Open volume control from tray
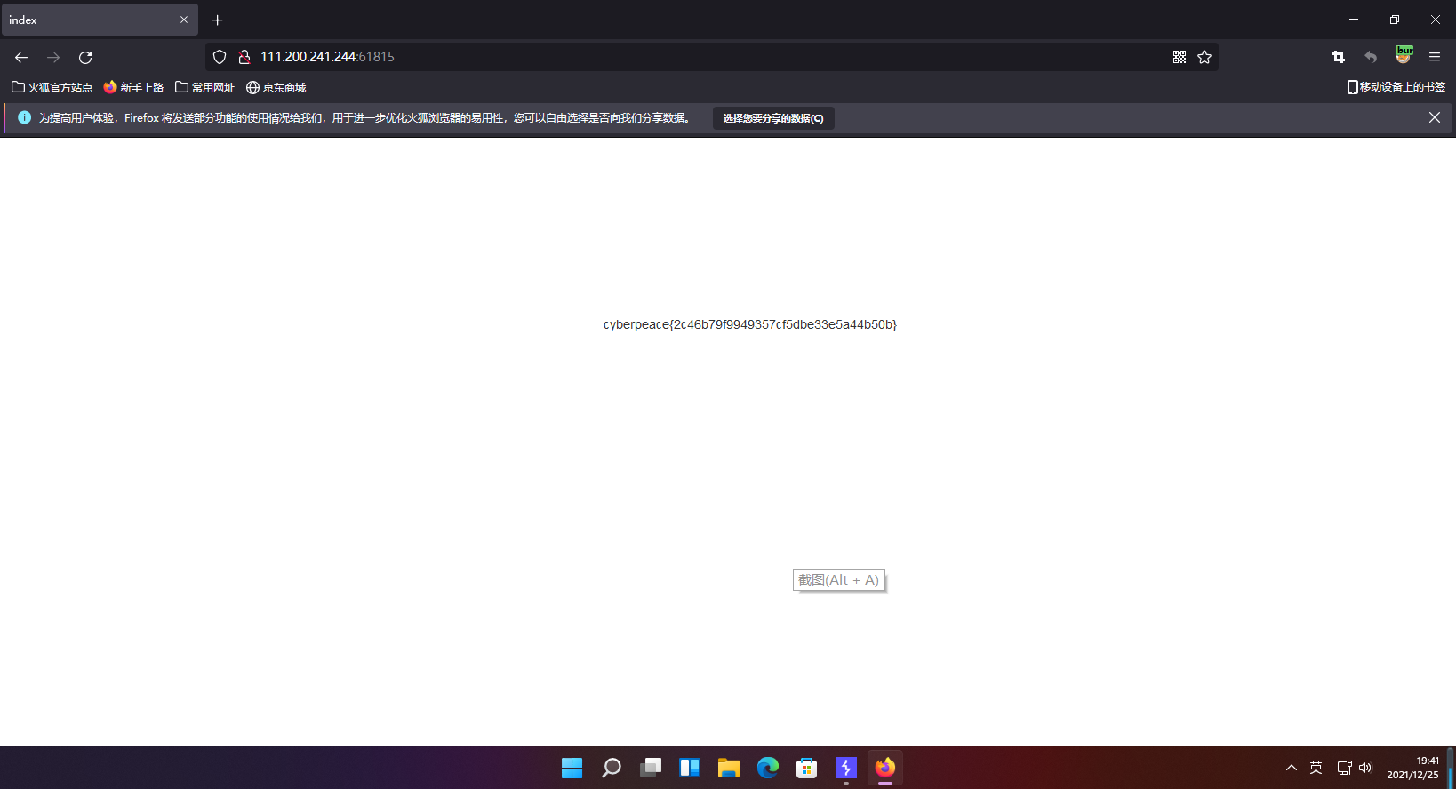Image resolution: width=1456 pixels, height=789 pixels. [x=1365, y=768]
